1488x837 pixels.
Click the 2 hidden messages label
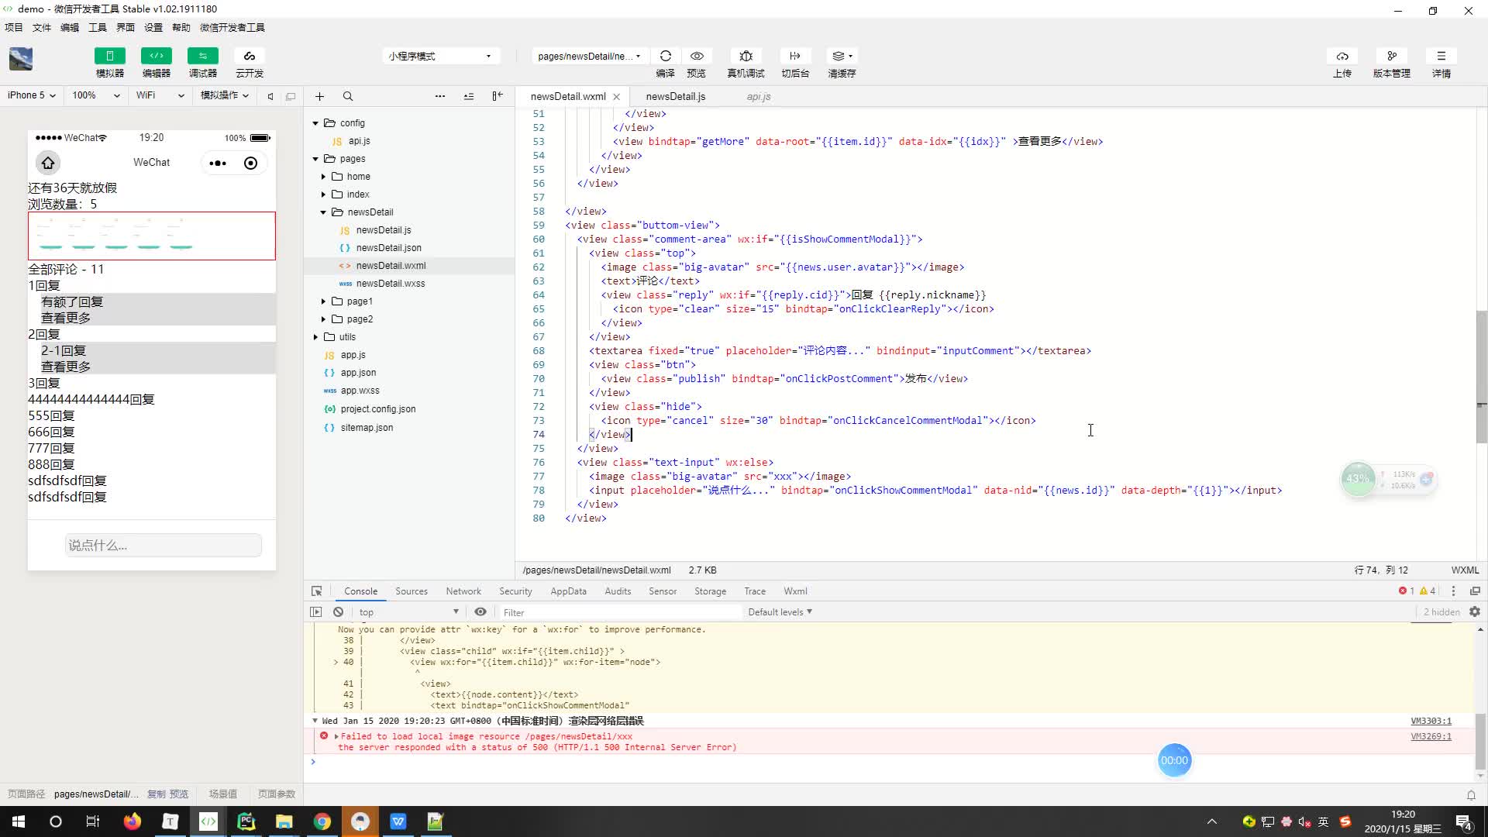[1441, 611]
